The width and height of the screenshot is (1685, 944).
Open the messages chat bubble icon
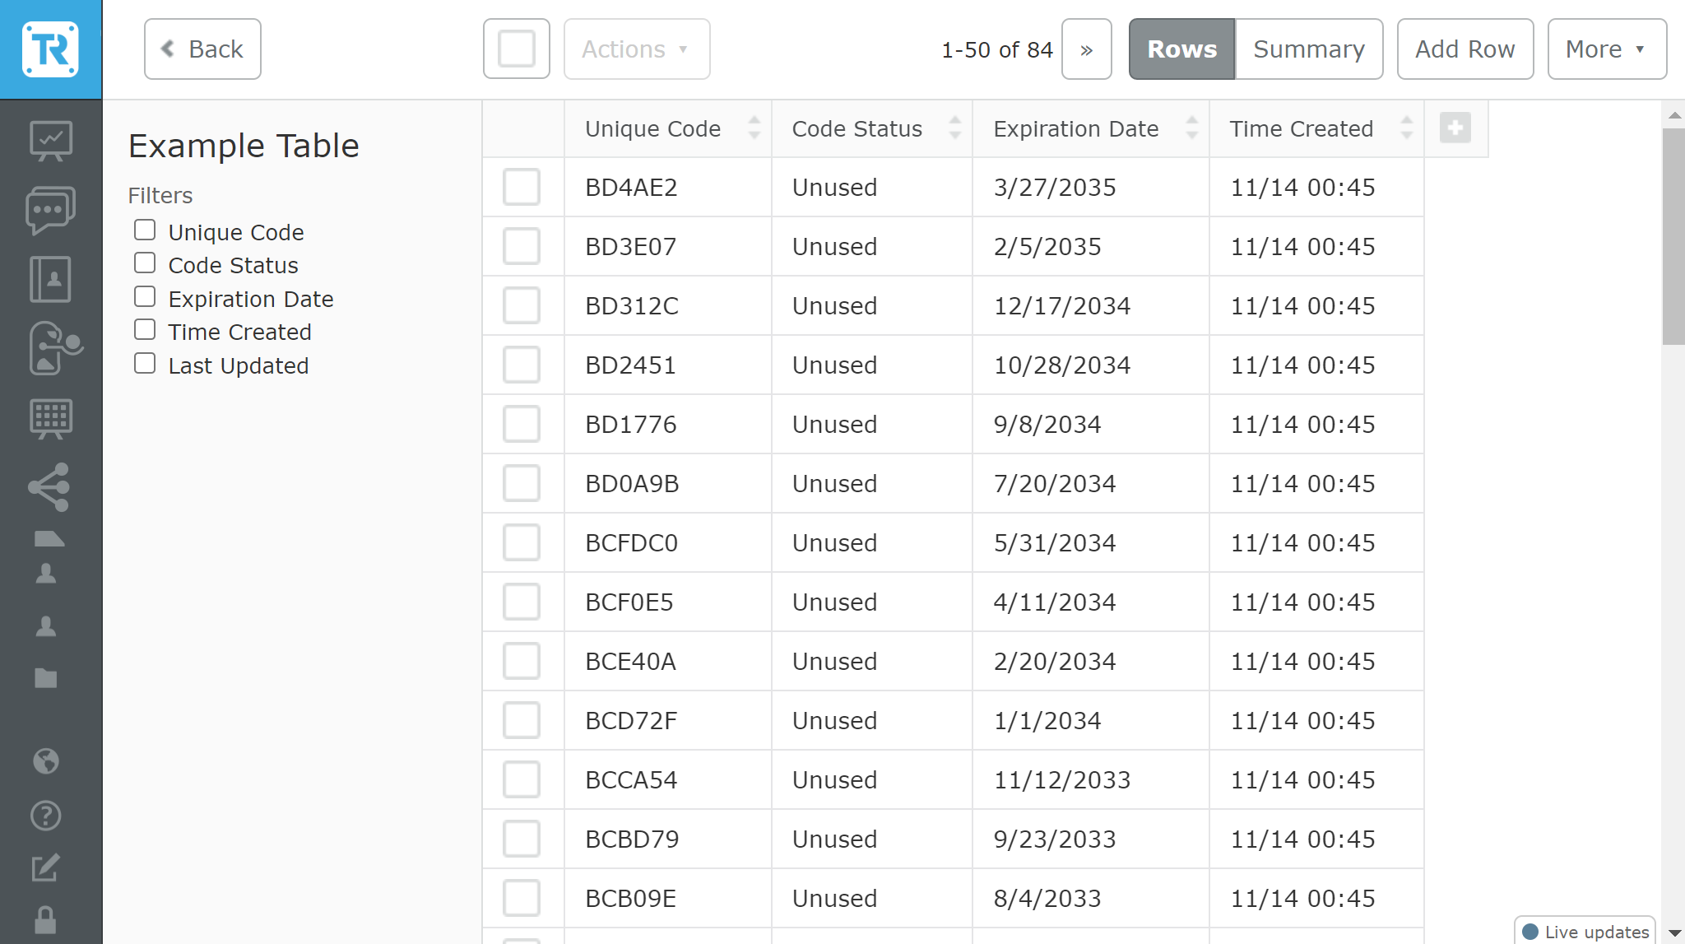click(x=51, y=210)
